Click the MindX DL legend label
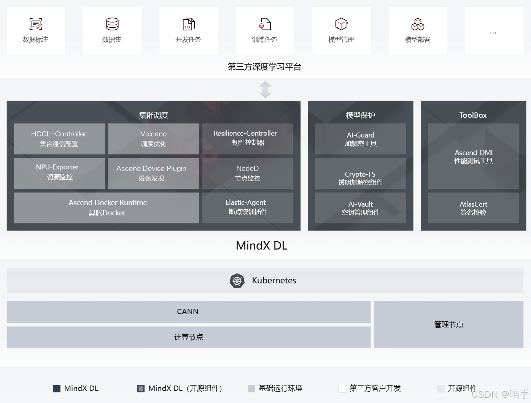The image size is (531, 403). 81,389
